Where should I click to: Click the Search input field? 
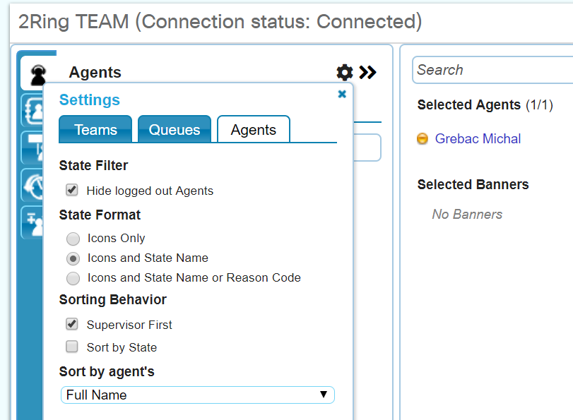point(492,70)
